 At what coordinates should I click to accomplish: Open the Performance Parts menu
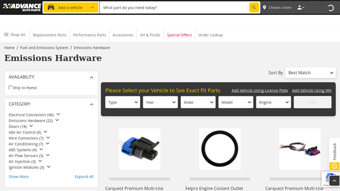89,35
